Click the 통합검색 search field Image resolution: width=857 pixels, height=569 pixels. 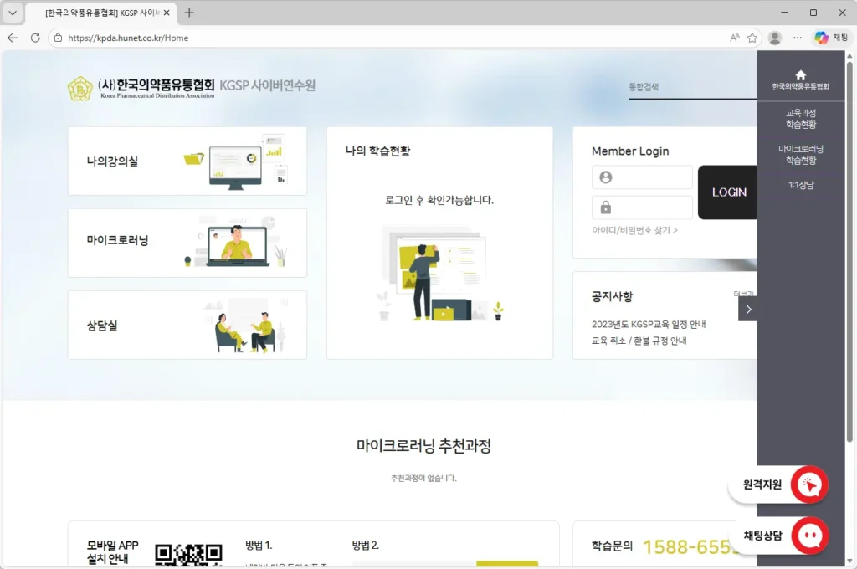(x=690, y=87)
